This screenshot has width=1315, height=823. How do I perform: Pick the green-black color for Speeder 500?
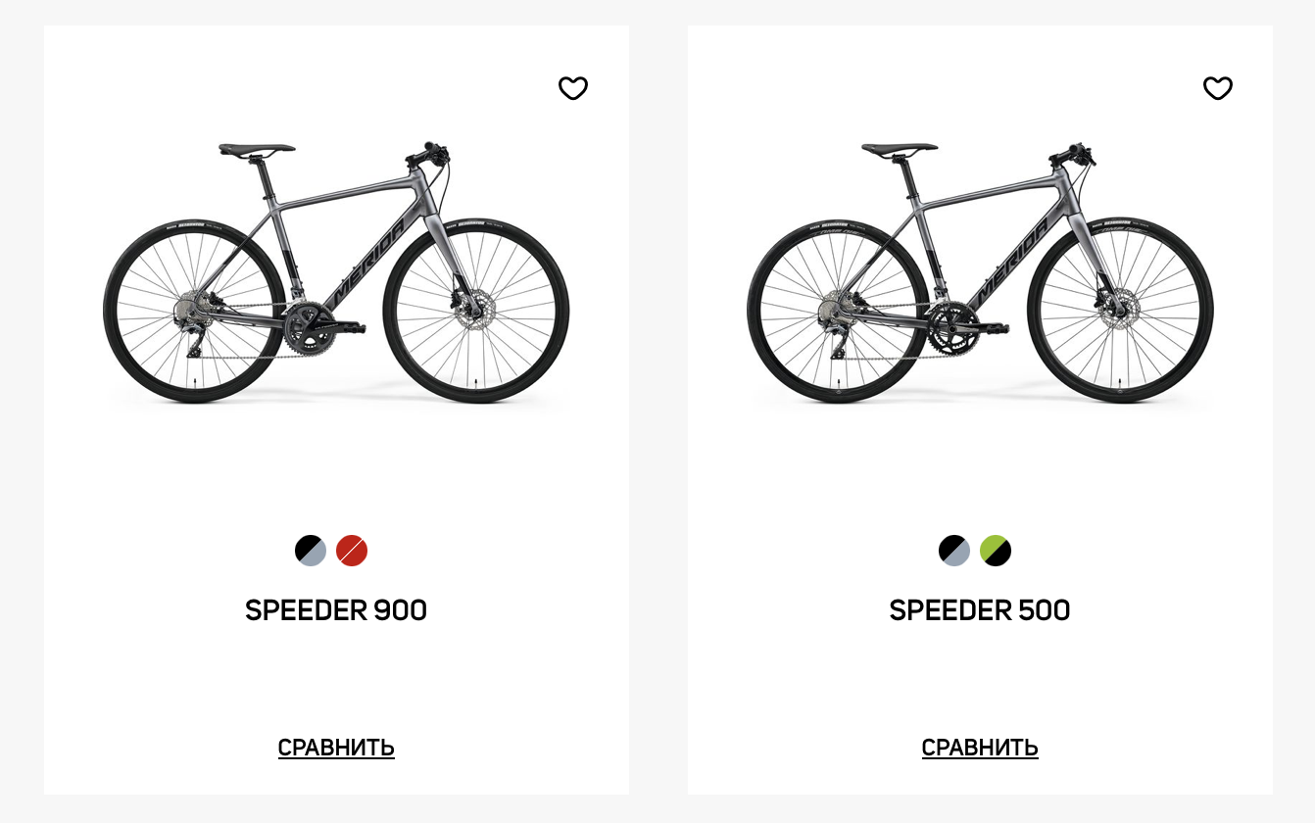[996, 551]
